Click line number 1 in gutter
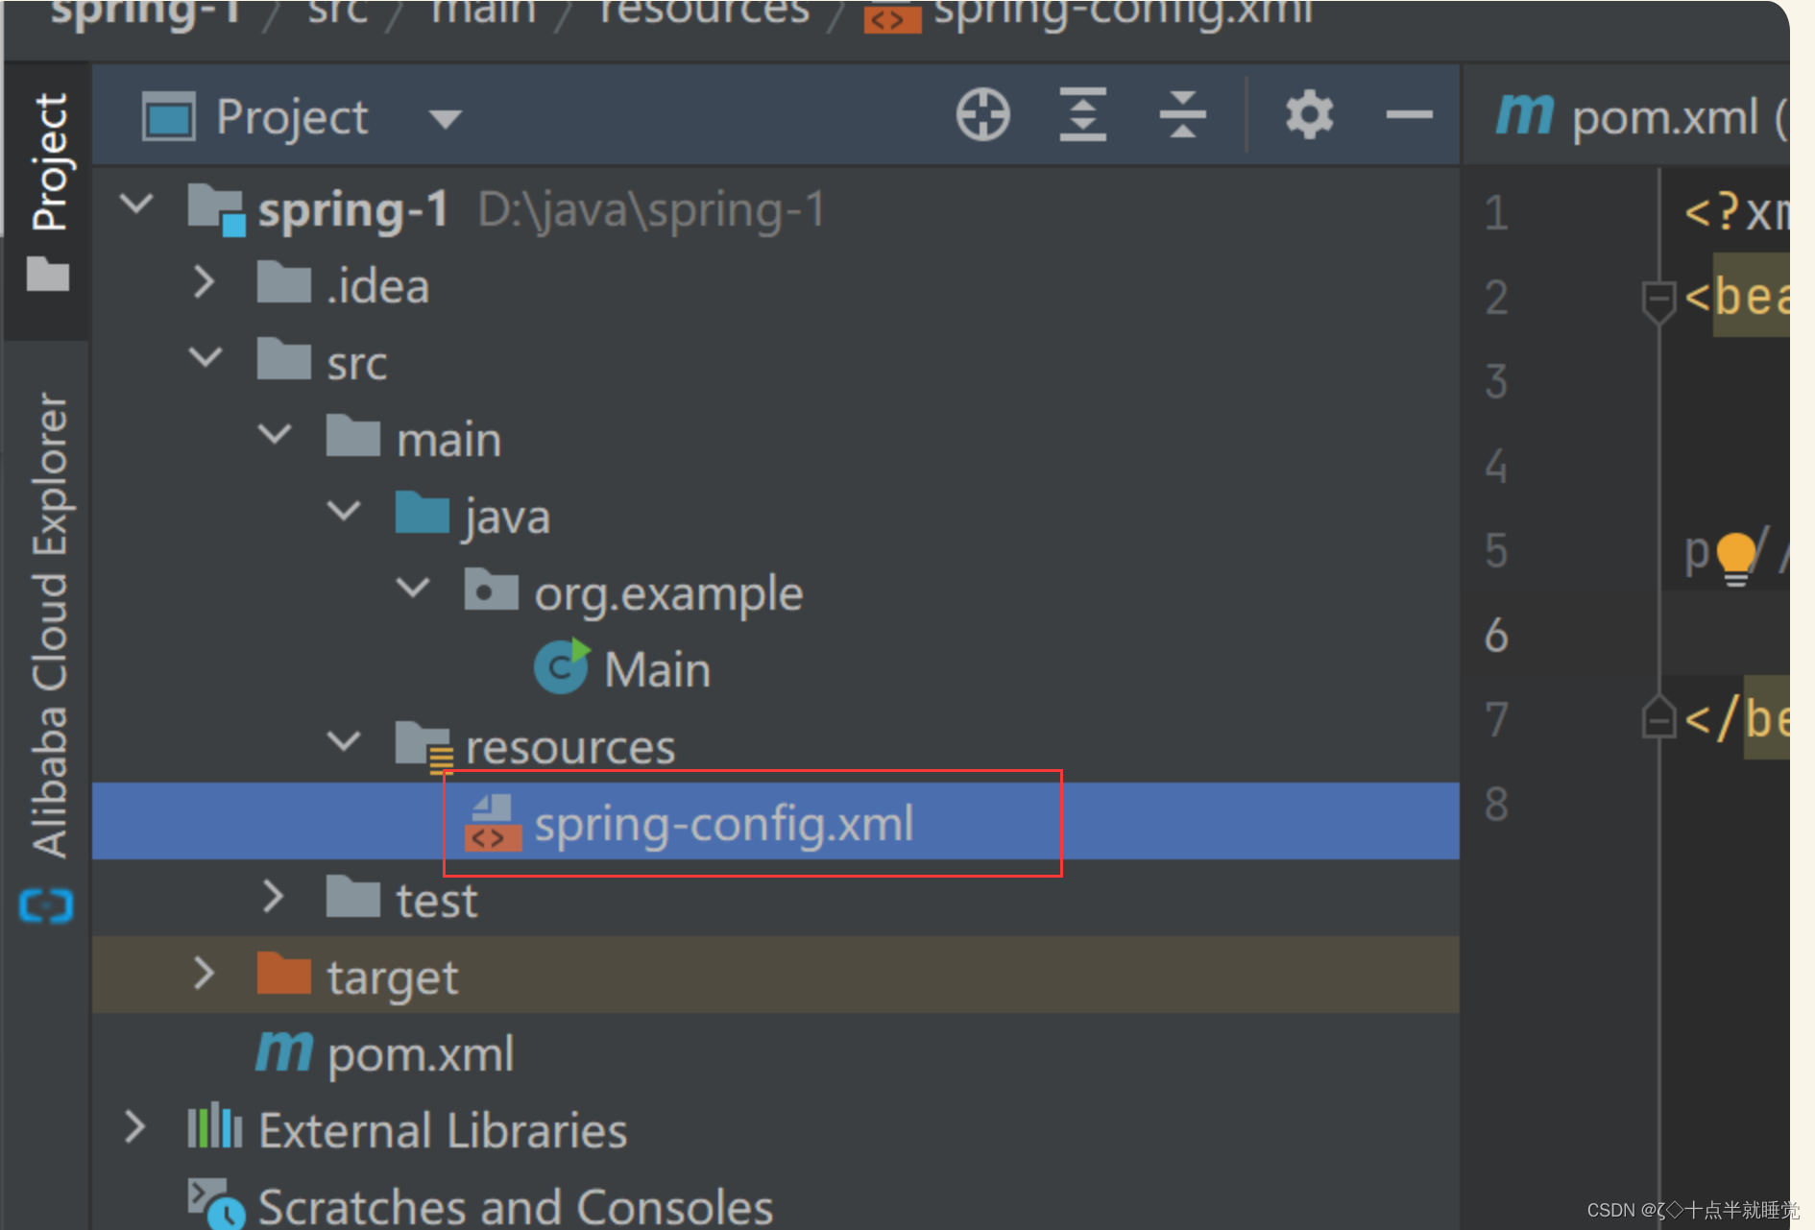Viewport: 1815px width, 1230px height. 1496,213
